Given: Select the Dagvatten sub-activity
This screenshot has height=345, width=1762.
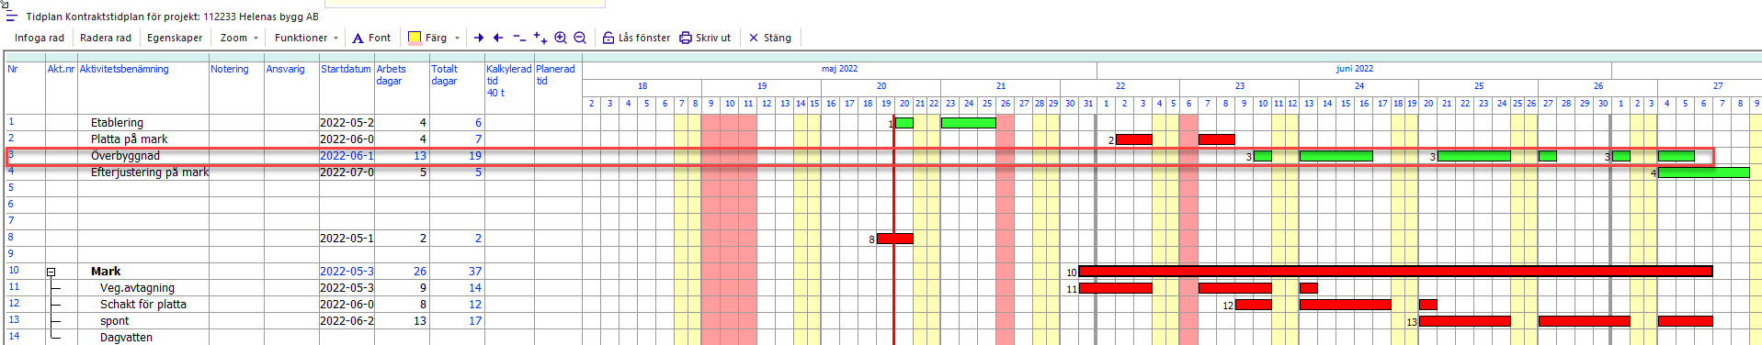Looking at the screenshot, I should (x=127, y=338).
